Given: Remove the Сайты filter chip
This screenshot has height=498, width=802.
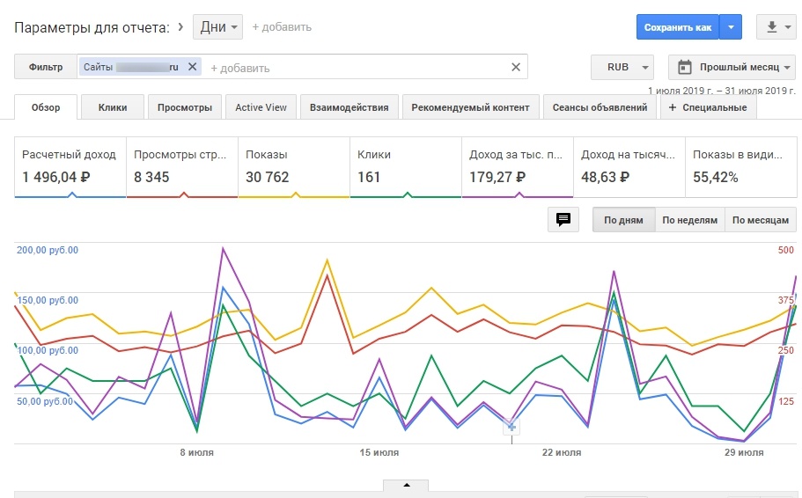Looking at the screenshot, I should pyautogui.click(x=192, y=67).
